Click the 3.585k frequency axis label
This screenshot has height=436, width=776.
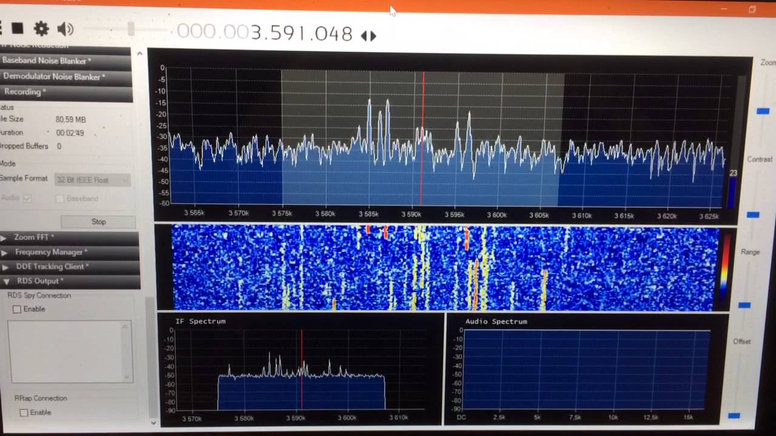click(369, 214)
